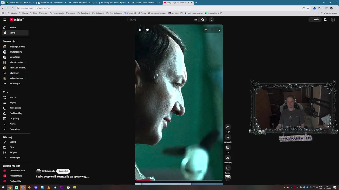Open Polubione filmy liked videos
339x190 pixels.
[15, 113]
